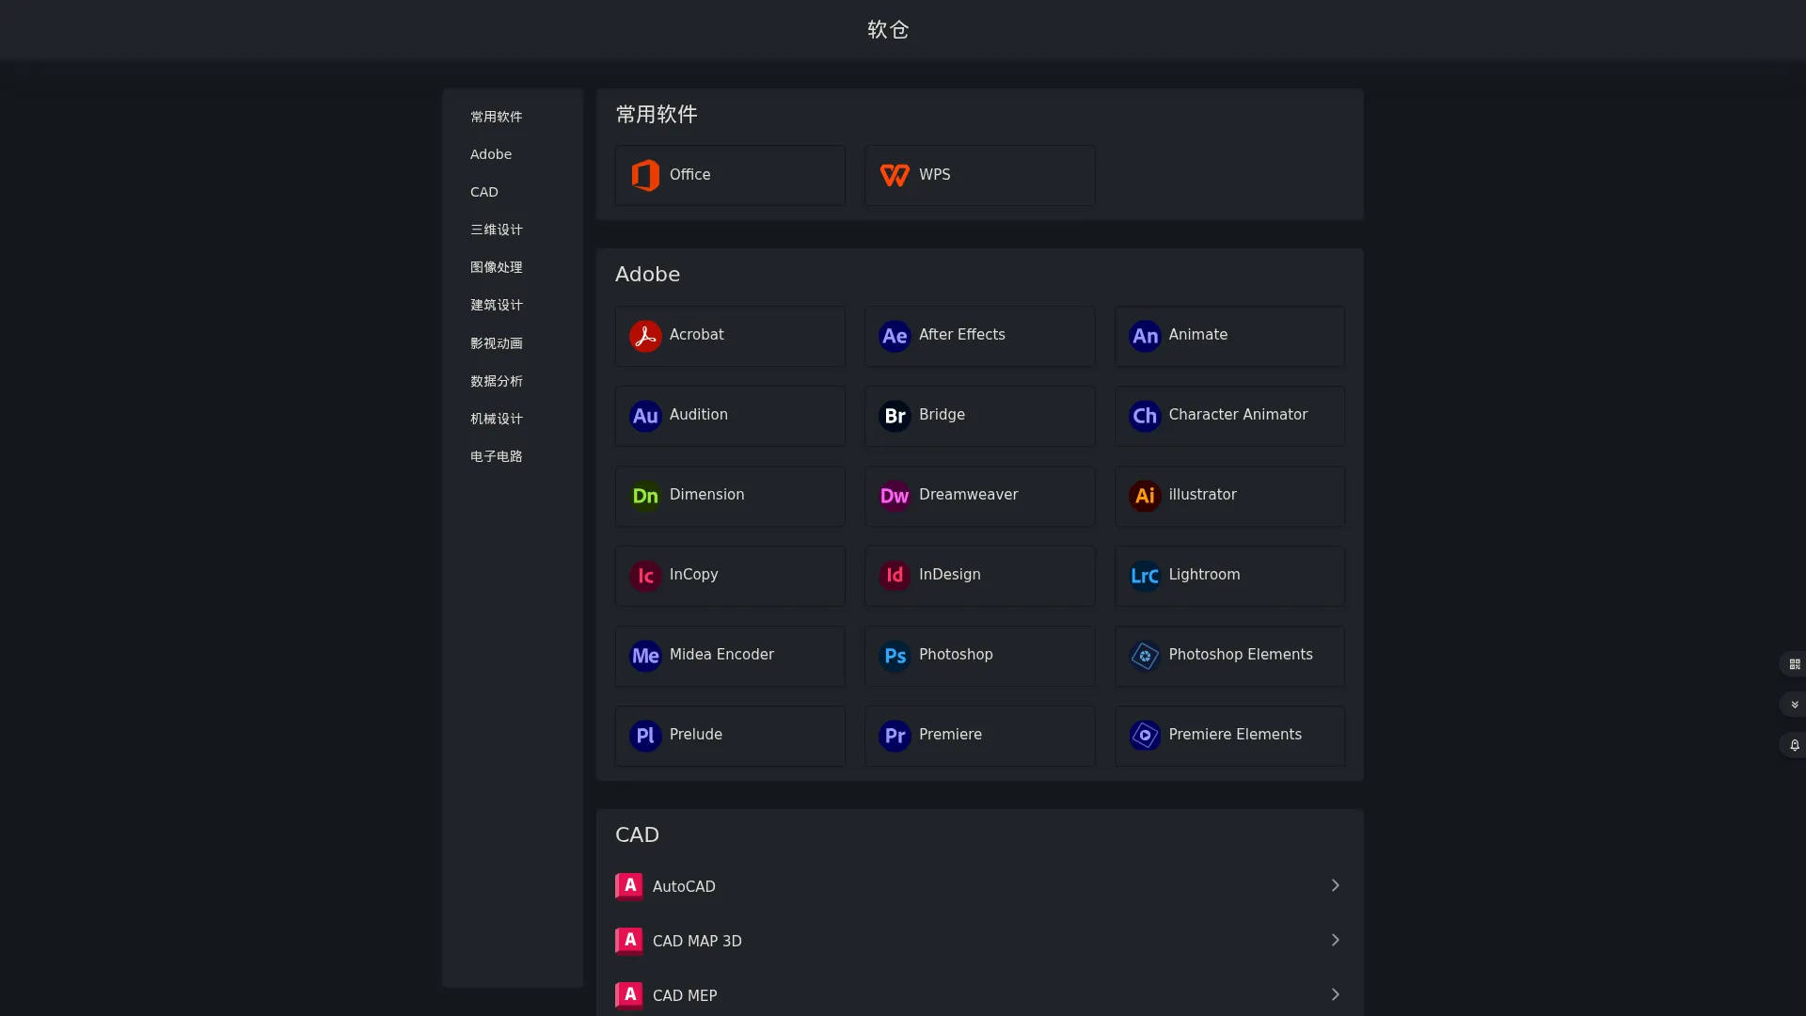Open the Character Animator card label

[x=1238, y=415]
